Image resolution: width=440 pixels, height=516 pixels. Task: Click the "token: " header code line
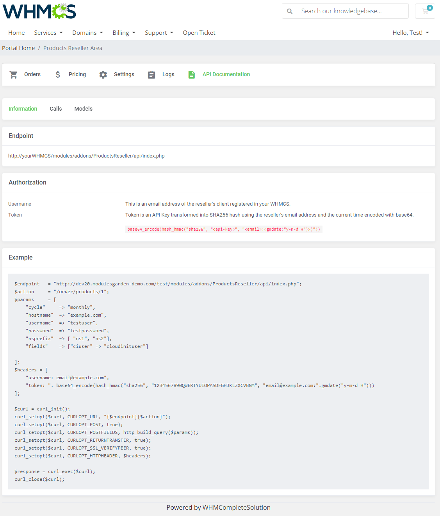(200, 385)
